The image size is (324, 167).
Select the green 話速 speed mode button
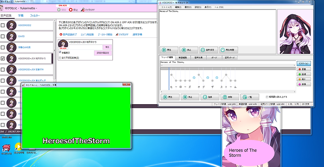coord(304,74)
